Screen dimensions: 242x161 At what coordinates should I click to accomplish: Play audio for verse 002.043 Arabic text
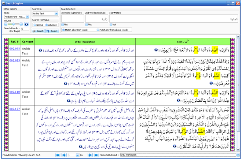[x=156, y=50]
